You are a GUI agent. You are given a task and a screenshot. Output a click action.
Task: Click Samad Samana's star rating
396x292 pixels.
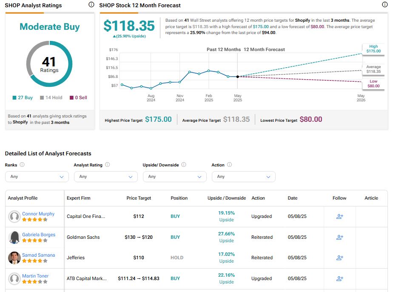[x=35, y=261]
